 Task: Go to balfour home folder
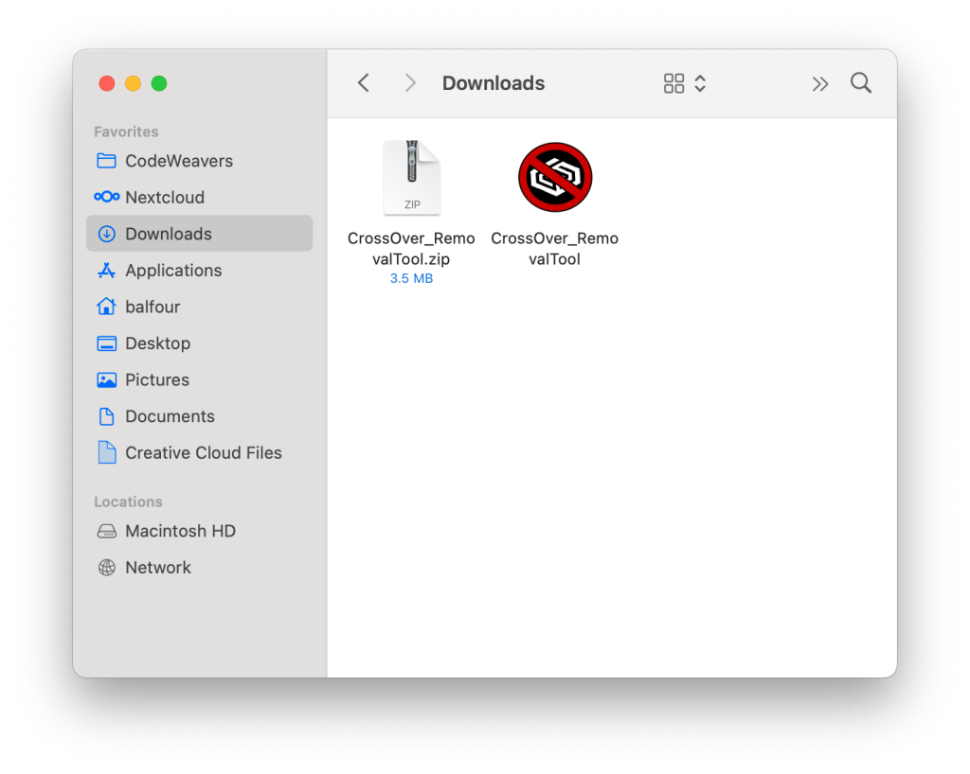[152, 307]
